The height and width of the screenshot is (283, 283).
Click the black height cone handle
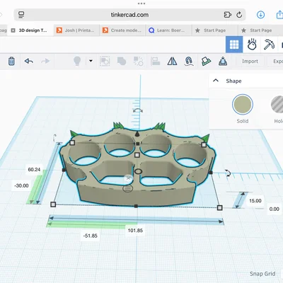[x=137, y=134]
